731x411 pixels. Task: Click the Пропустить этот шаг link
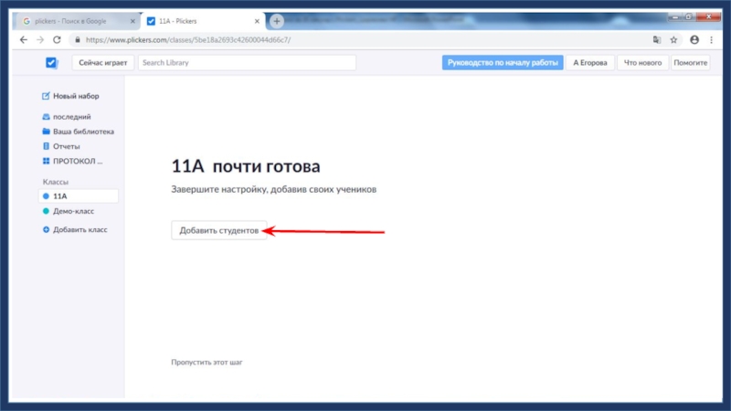(x=207, y=363)
